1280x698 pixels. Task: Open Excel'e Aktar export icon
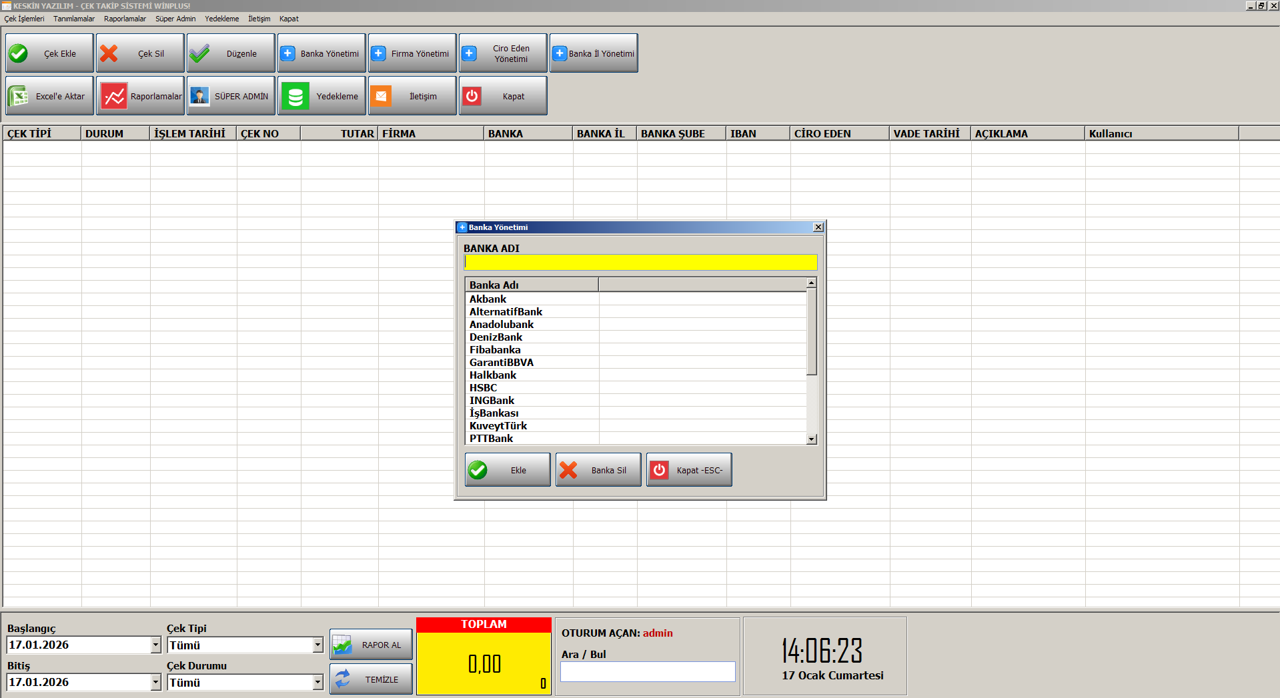[x=18, y=96]
